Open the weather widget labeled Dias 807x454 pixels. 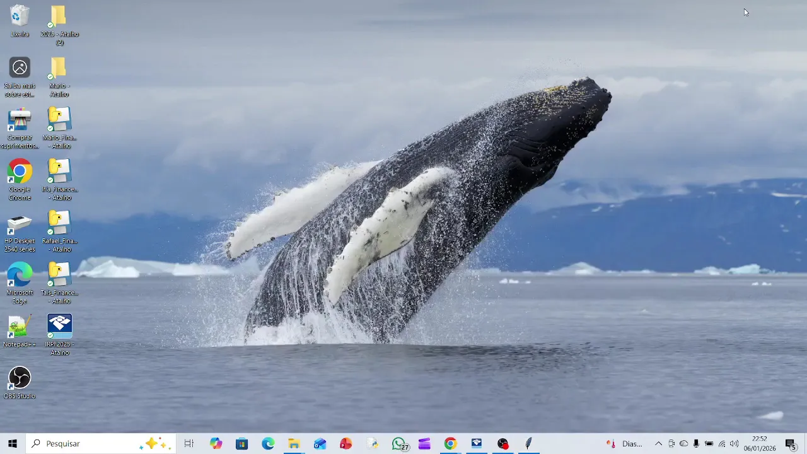(624, 444)
